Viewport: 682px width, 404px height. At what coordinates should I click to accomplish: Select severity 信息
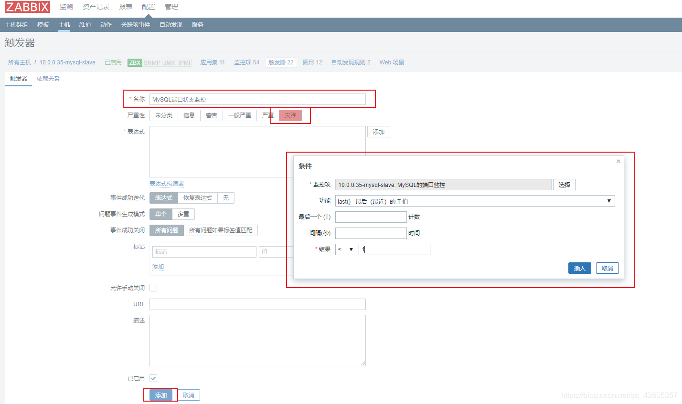coord(189,115)
